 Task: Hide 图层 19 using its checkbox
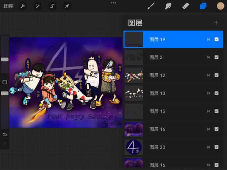pyautogui.click(x=216, y=39)
